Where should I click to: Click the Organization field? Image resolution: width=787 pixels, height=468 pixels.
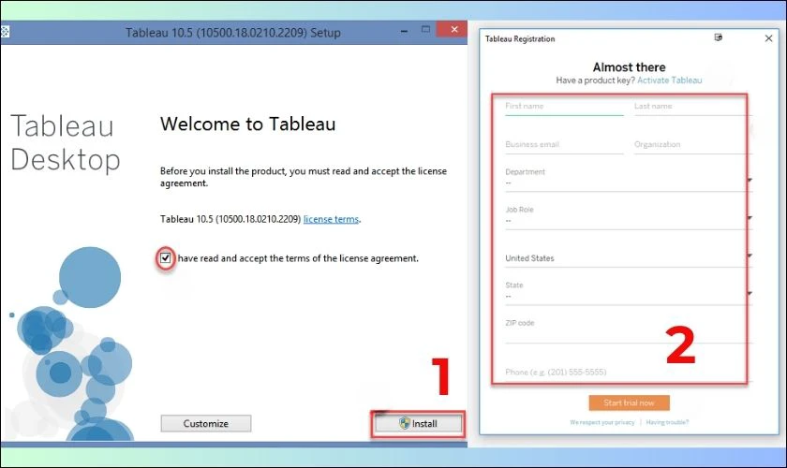click(x=693, y=145)
